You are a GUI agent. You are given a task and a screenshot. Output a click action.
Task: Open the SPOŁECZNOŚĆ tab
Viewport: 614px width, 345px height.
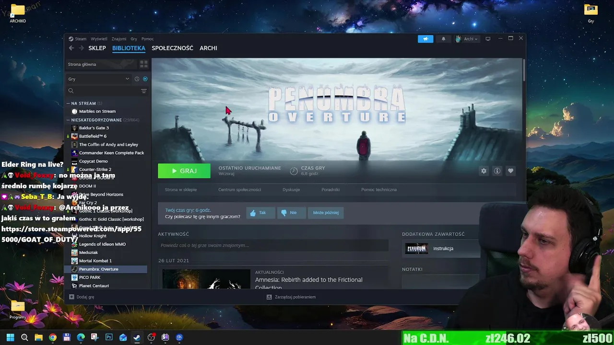172,48
